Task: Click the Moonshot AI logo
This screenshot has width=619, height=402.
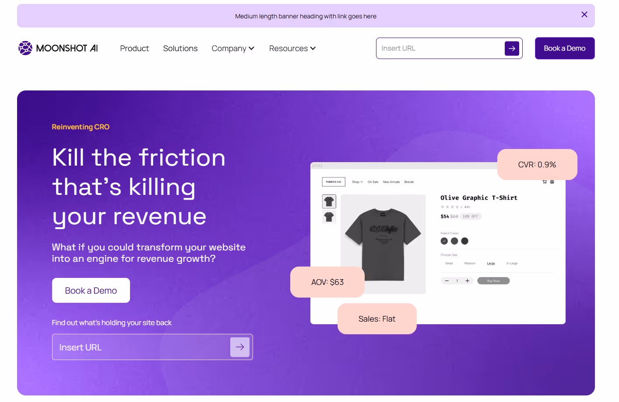Action: tap(58, 48)
